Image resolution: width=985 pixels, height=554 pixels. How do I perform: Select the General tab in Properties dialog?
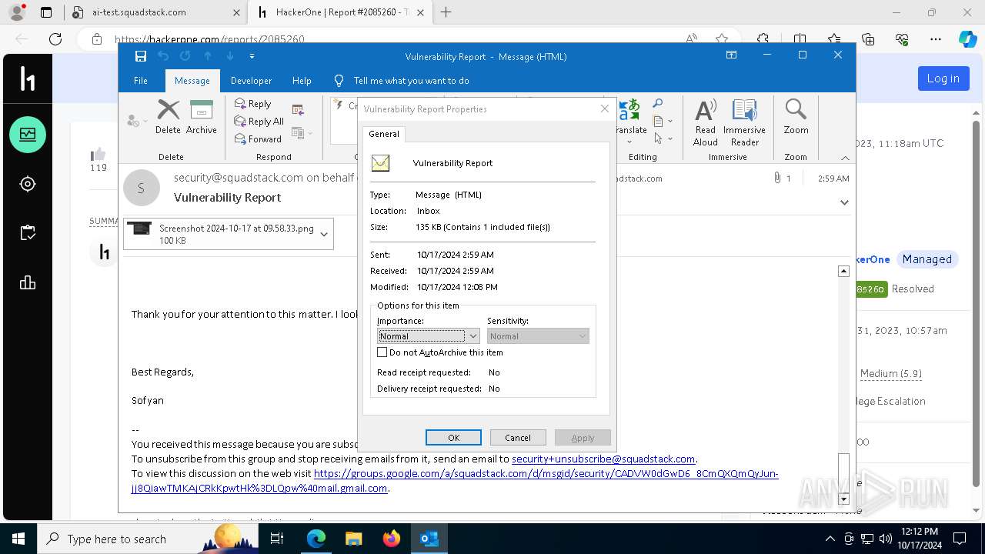pos(384,134)
